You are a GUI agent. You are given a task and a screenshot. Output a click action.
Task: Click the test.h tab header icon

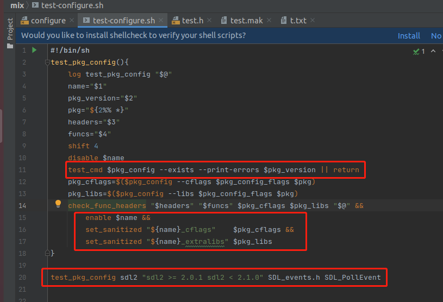pos(176,20)
